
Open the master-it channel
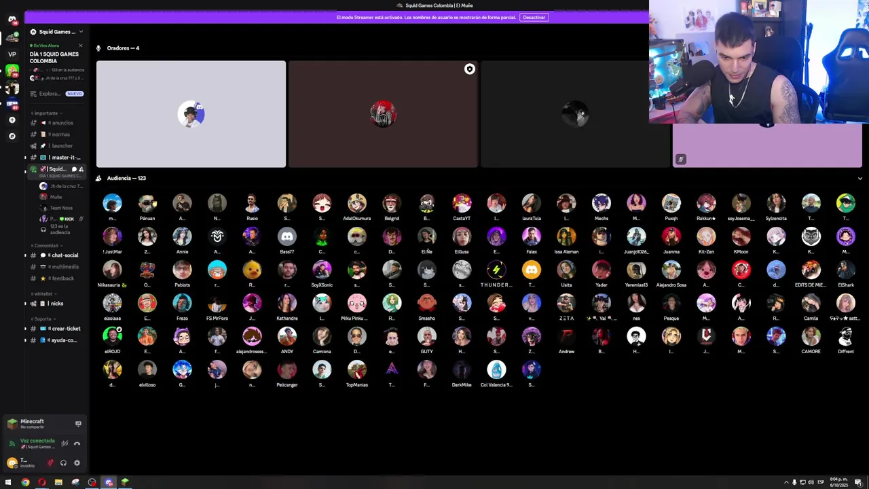point(56,158)
